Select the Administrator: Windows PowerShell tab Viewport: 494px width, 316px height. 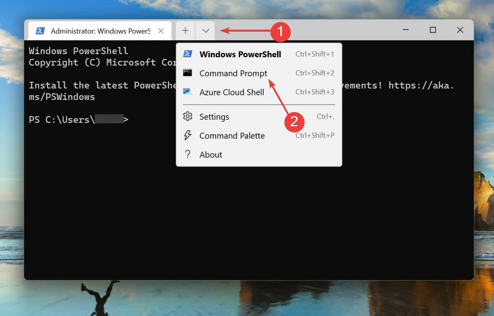coord(100,31)
